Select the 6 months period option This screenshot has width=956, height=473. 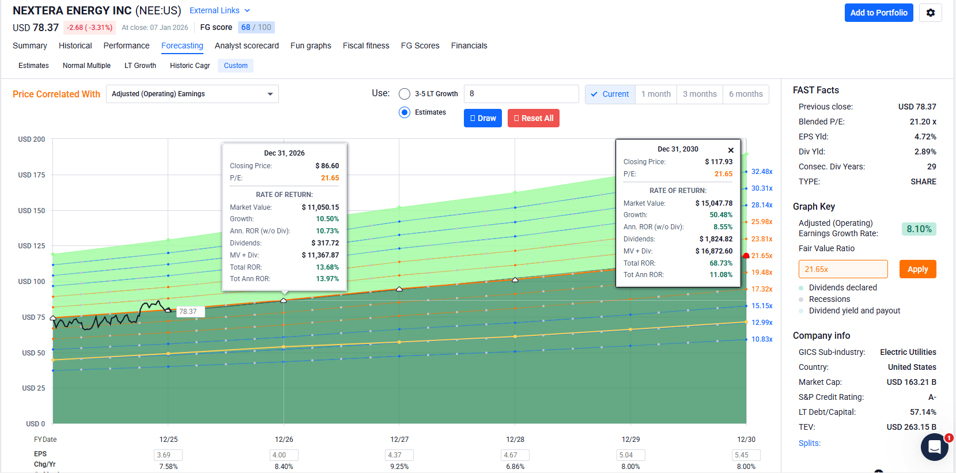(x=745, y=94)
